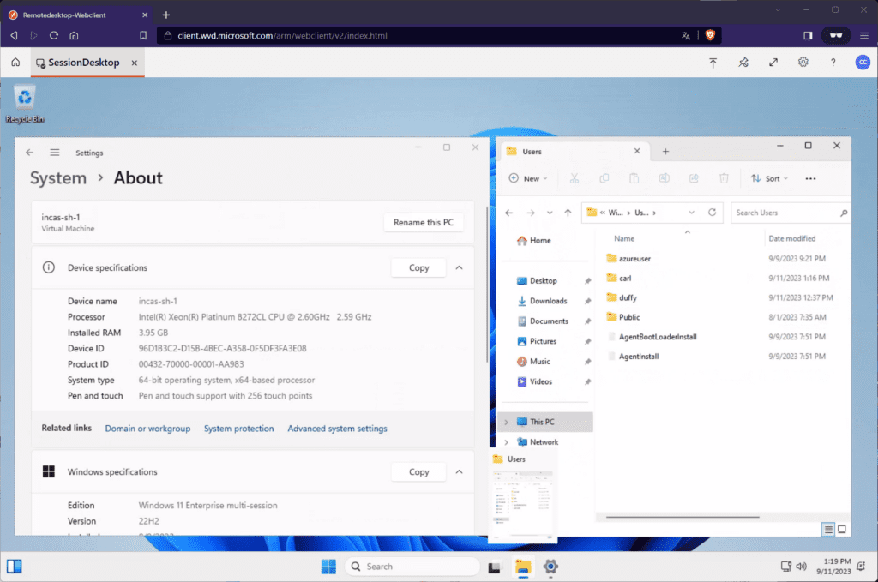Viewport: 878px width, 582px height.
Task: Click the Copy icon in File Explorer toolbar
Action: (604, 178)
